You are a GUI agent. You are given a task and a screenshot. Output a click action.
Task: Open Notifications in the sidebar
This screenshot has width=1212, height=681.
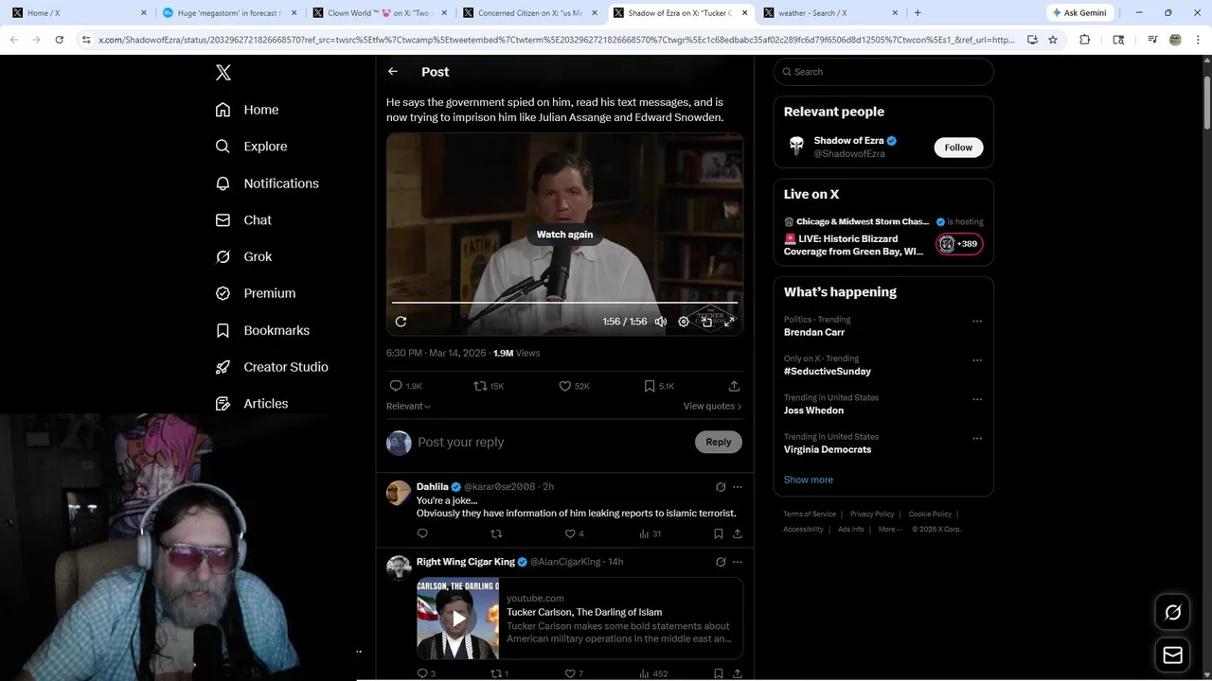[267, 183]
